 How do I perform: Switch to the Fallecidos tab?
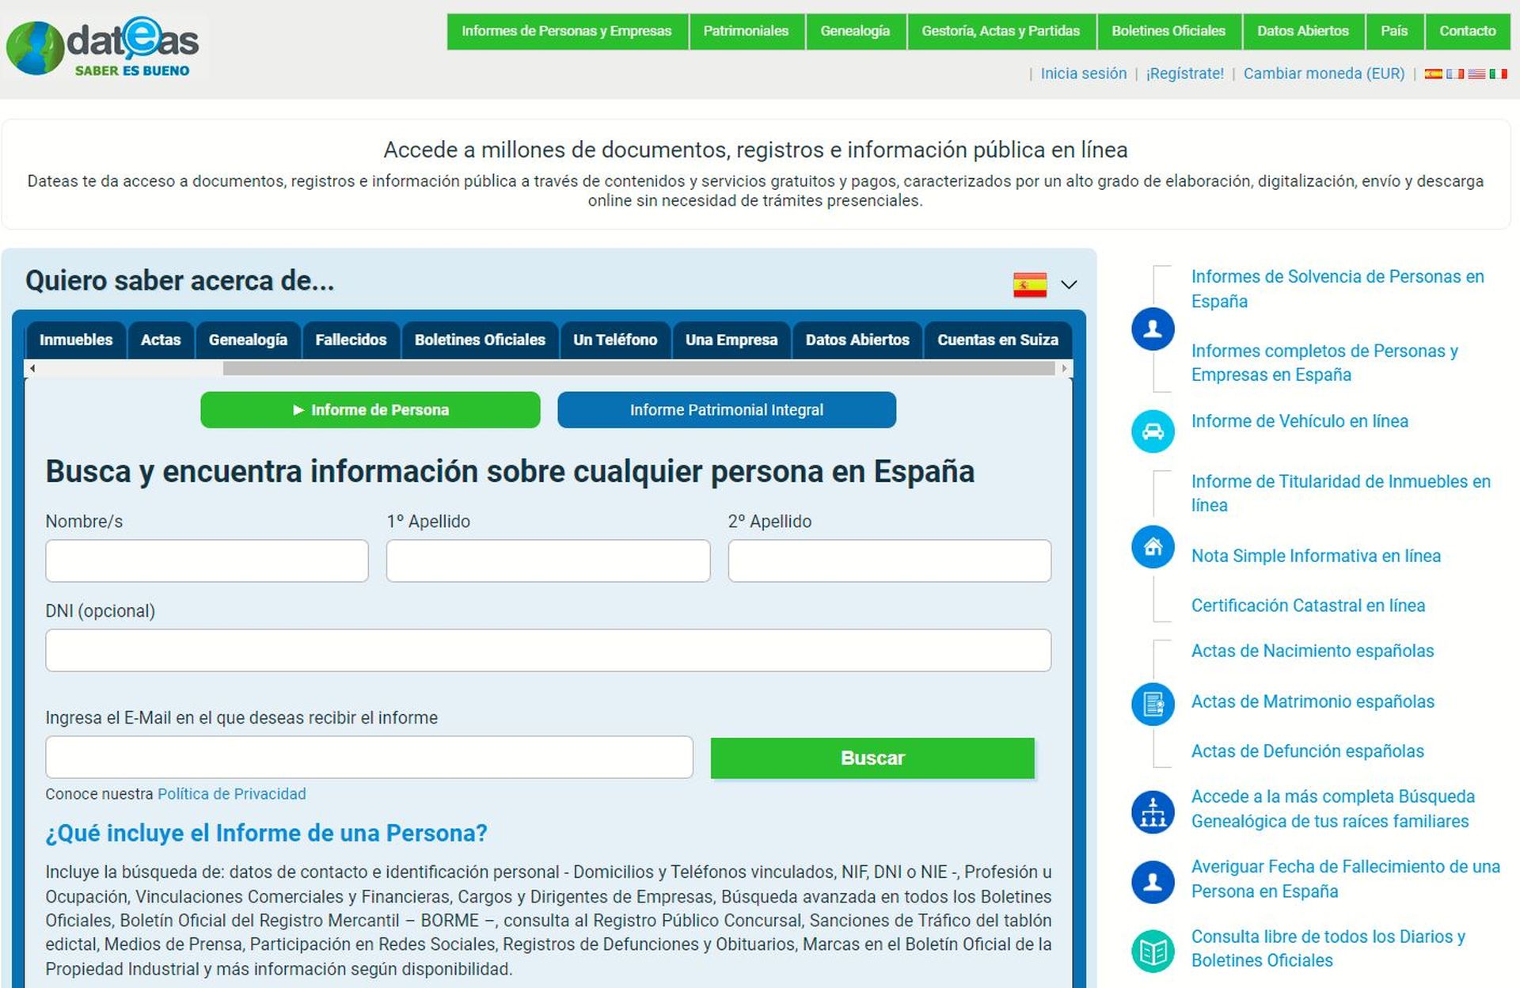351,340
